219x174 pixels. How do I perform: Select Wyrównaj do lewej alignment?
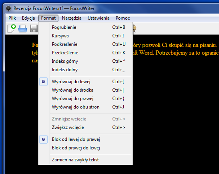(x=85, y=82)
